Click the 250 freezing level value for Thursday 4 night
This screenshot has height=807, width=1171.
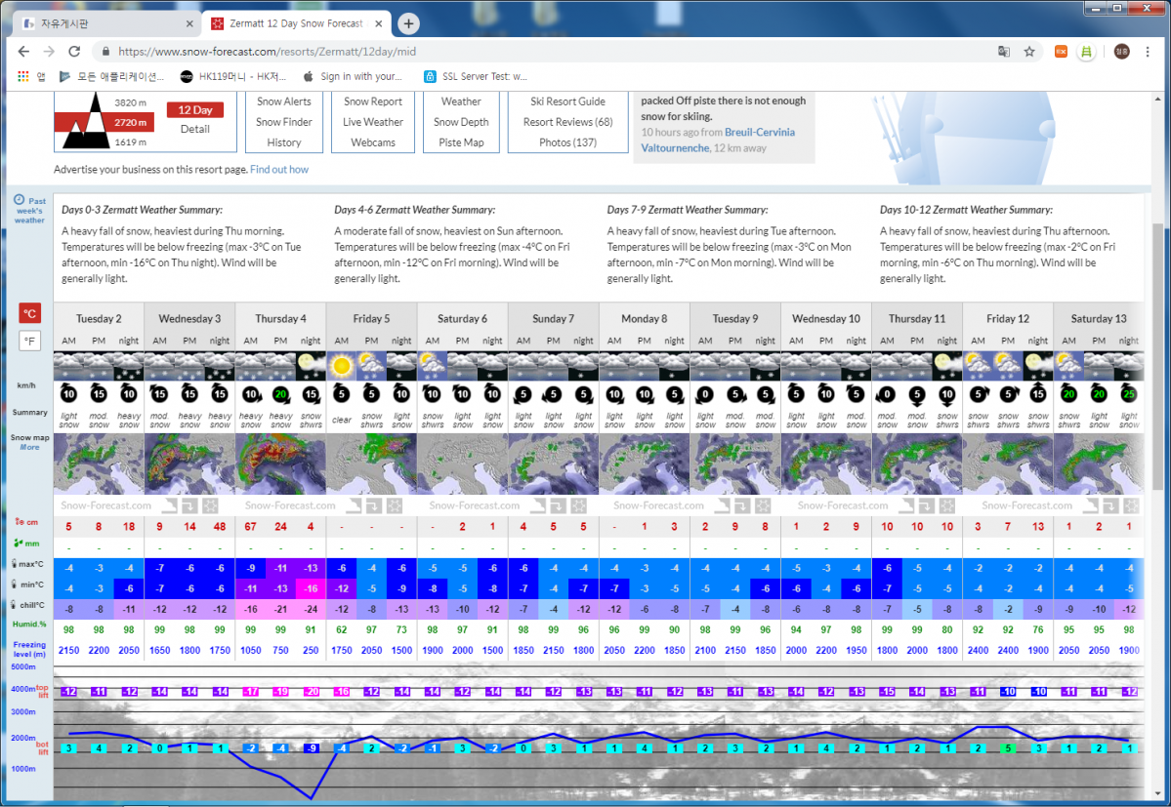311,650
